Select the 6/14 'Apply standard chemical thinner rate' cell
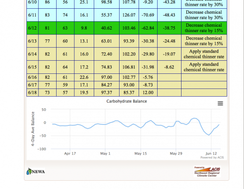This screenshot has width=244, height=189. tap(204, 54)
